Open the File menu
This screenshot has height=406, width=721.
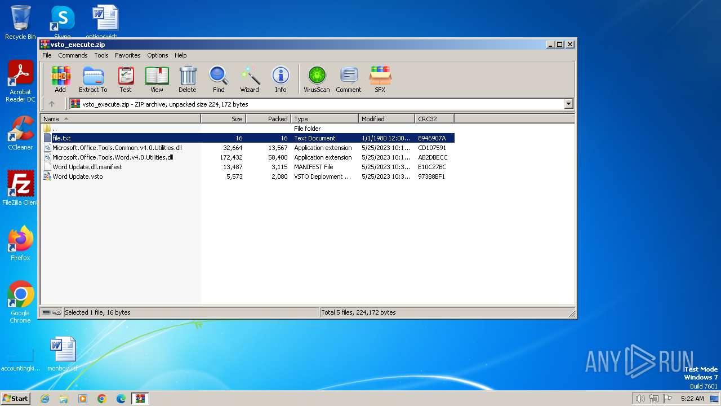point(47,55)
